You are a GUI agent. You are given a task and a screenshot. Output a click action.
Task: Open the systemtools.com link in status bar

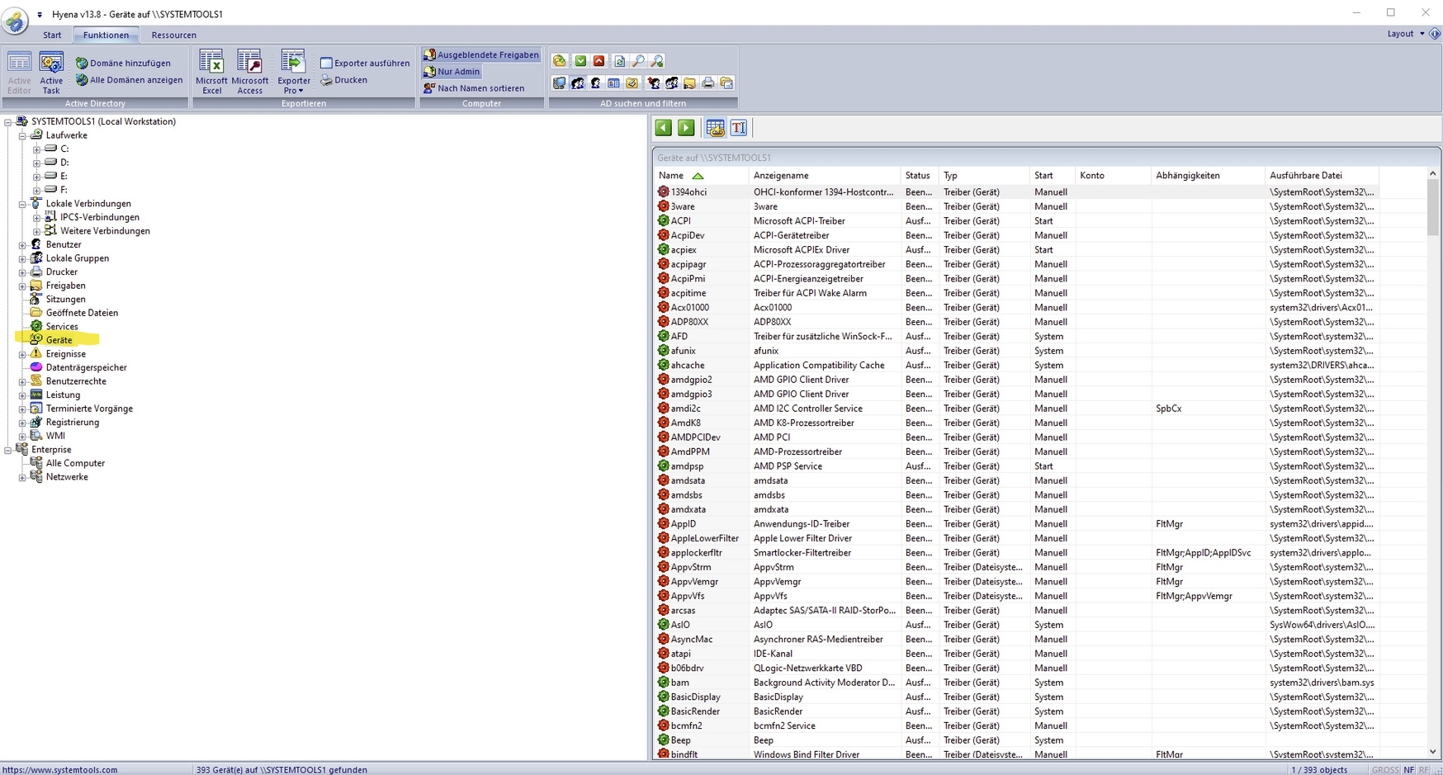pos(60,769)
